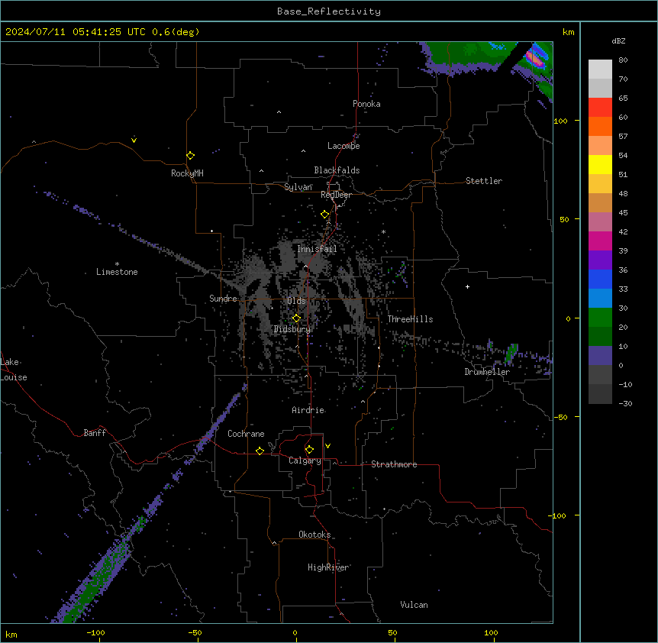Screen dimensions: 658x643
Task: Select the Sylvan label
Action: [x=298, y=187]
